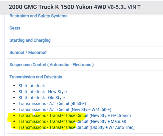Click the V8-5.3L VIN T engine text
This screenshot has width=163, height=136.
[x=124, y=7]
